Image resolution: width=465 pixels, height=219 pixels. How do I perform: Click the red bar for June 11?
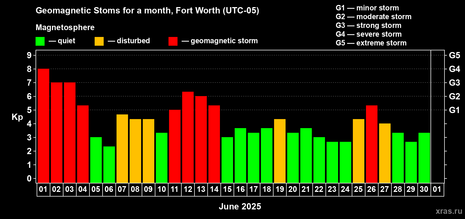[175, 146]
